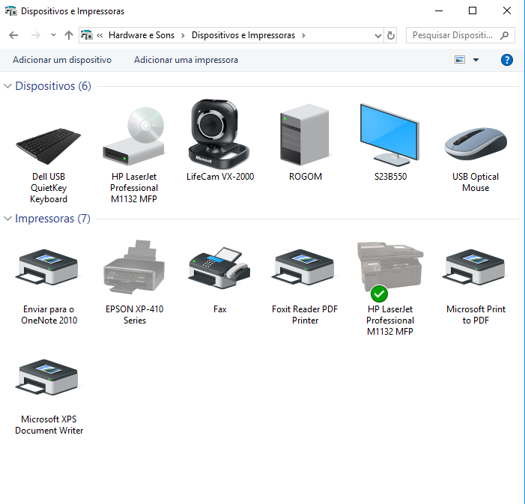Expand chevron after Hardware e Sons breadcrumb

tap(183, 35)
